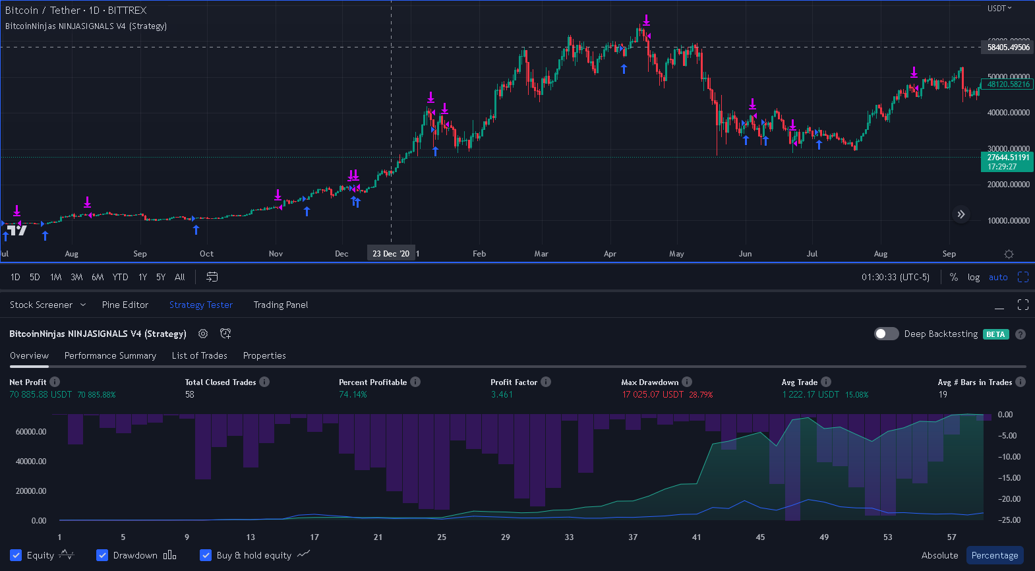The image size is (1035, 571).
Task: Toggle log scale mode
Action: click(x=974, y=277)
